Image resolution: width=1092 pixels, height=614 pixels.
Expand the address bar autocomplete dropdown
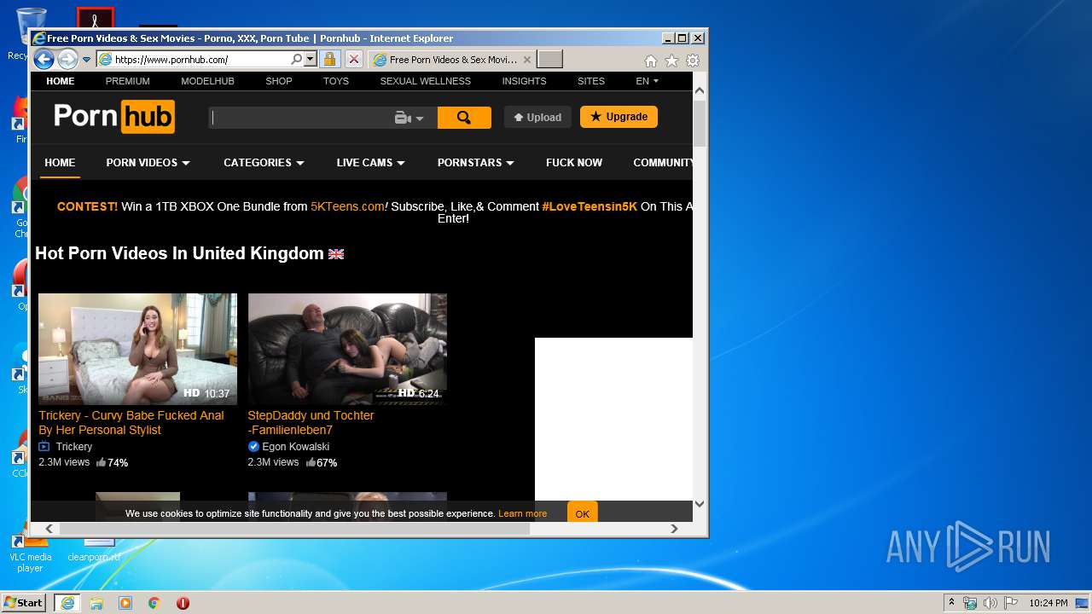310,60
